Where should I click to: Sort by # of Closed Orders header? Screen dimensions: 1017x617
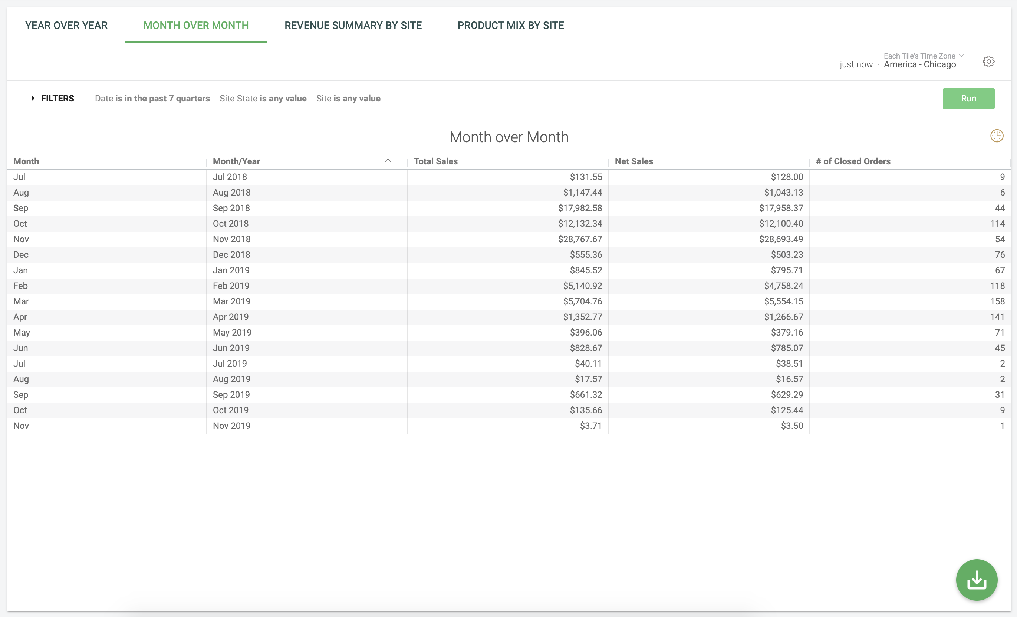point(853,161)
